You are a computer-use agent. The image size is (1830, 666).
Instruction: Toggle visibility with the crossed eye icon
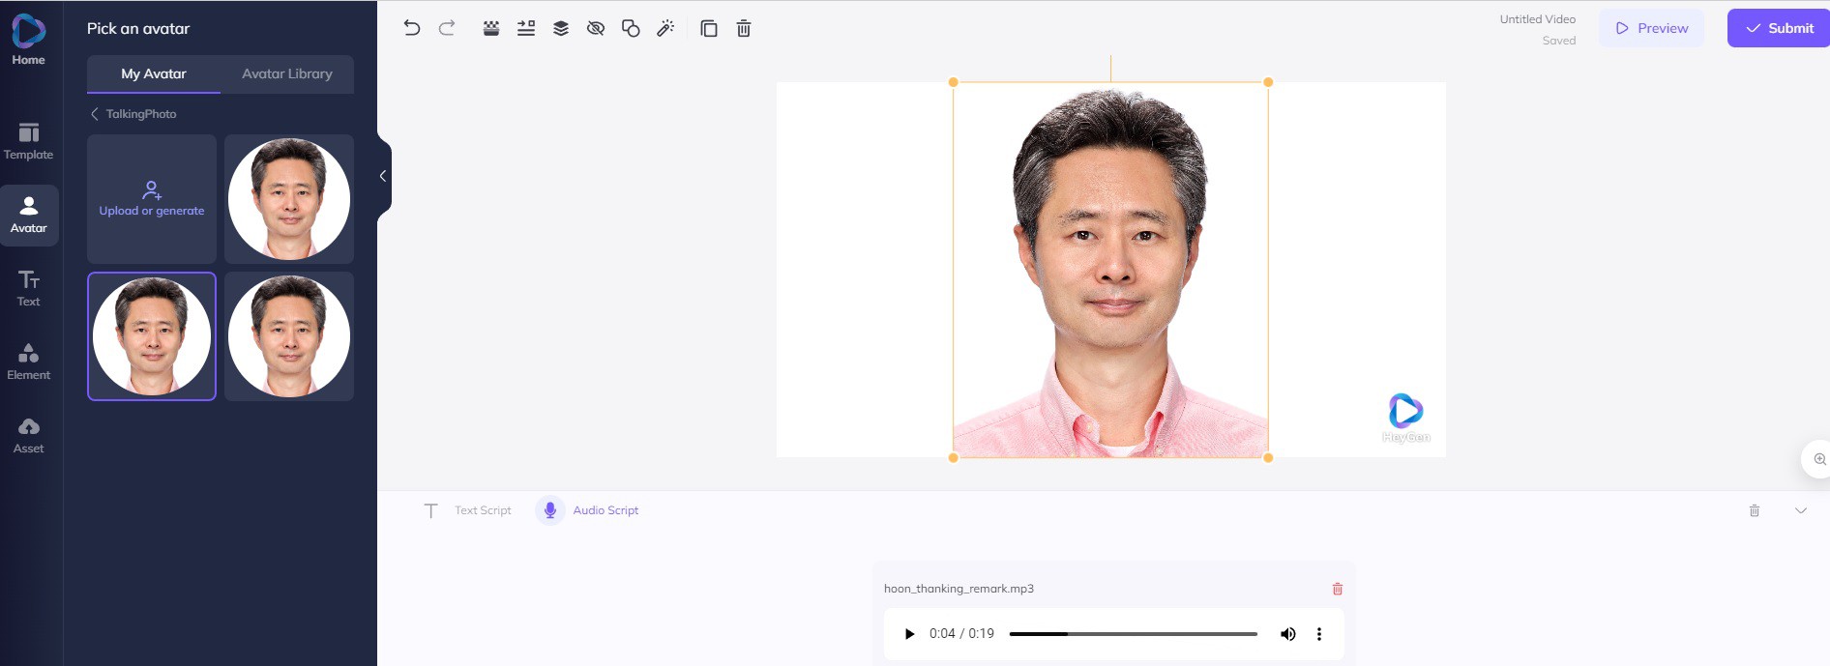tap(596, 28)
